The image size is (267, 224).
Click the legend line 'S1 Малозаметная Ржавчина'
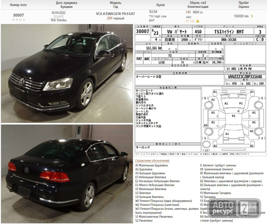tap(154, 216)
